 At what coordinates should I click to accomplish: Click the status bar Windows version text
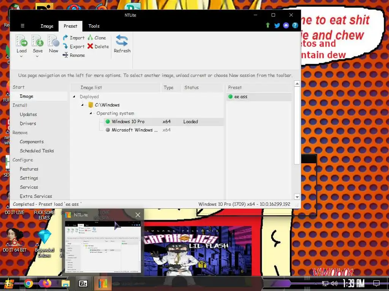pos(244,204)
